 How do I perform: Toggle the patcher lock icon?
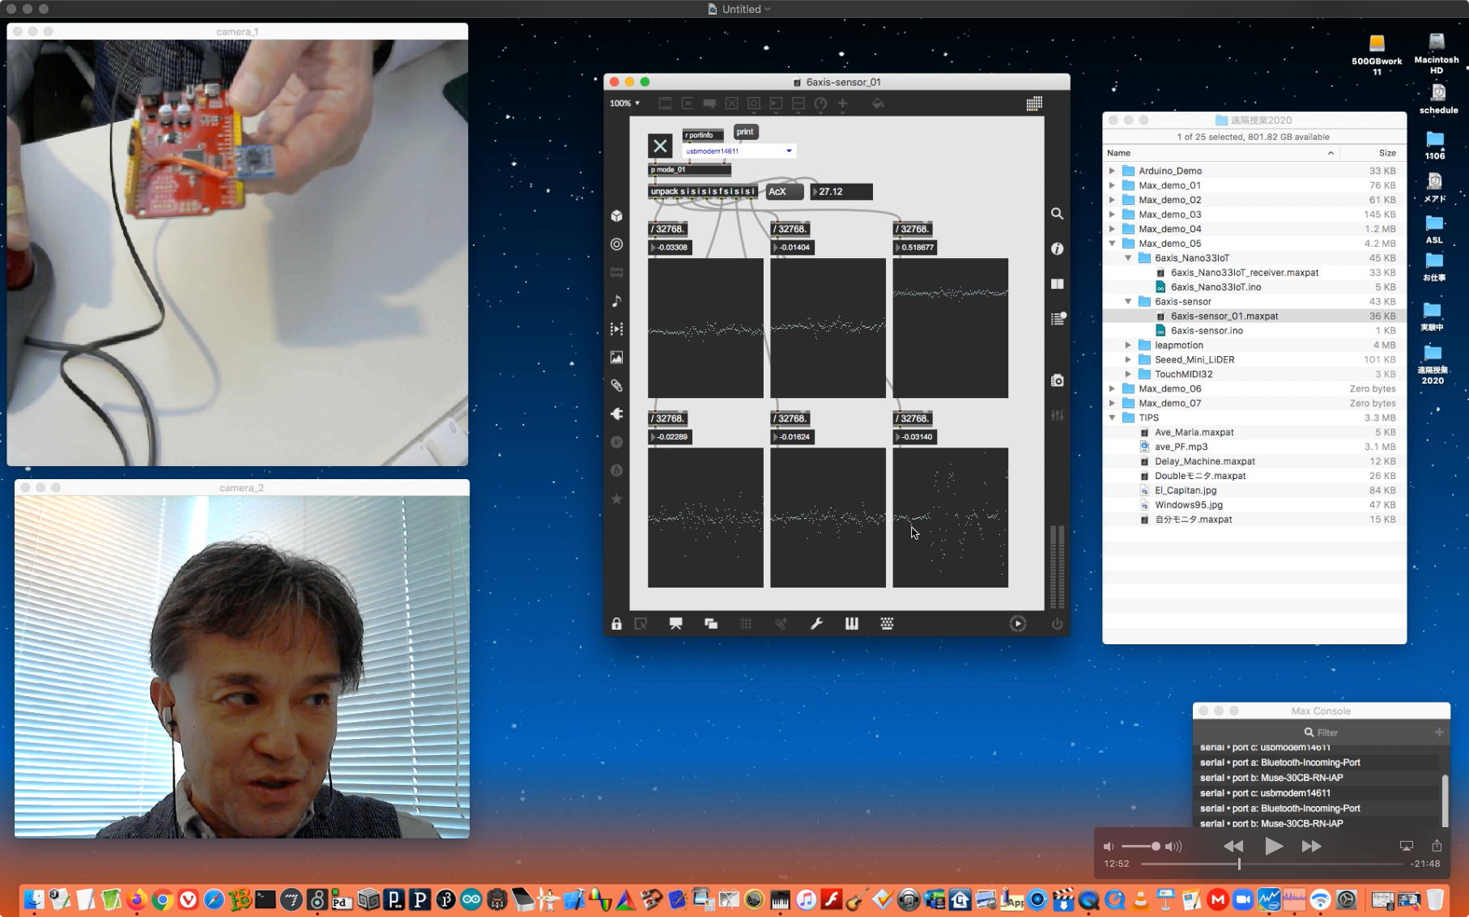point(616,623)
